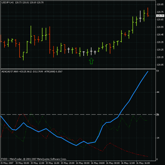Click the 120.55 price scale label
The image size is (165, 165).
click(x=160, y=27)
